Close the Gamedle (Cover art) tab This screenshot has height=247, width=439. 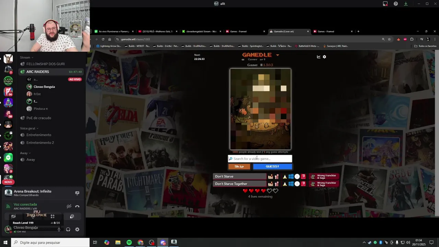tap(308, 32)
